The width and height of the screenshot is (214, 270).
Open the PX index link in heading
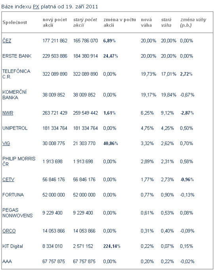(x=36, y=7)
